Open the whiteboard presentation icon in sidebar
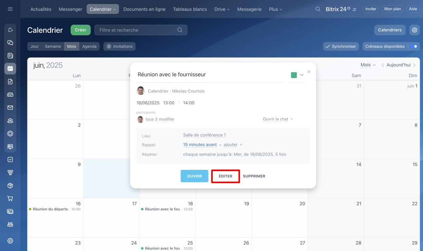This screenshot has width=423, height=251. tap(10, 146)
